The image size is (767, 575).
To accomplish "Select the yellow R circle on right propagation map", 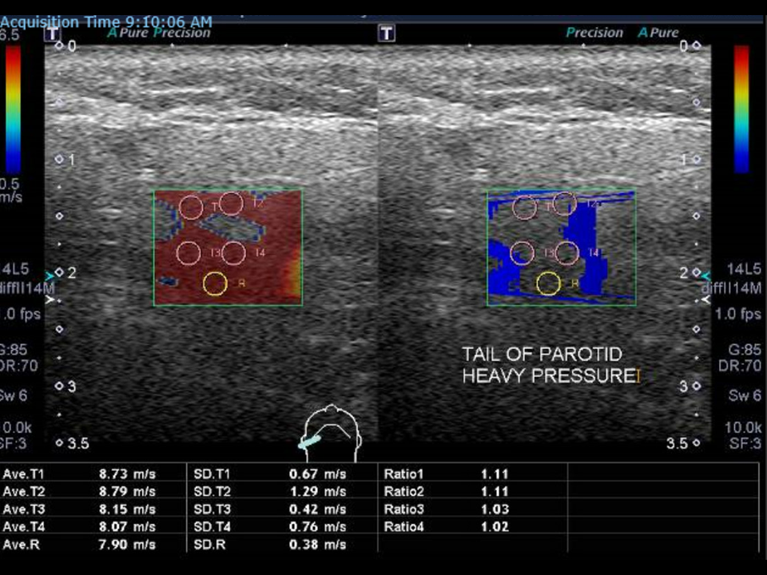I will [548, 284].
